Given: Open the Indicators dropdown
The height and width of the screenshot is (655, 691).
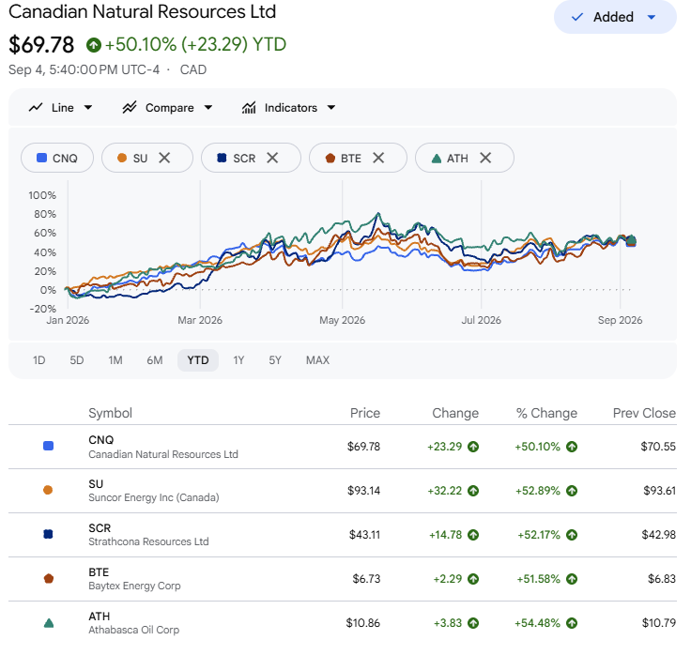Looking at the screenshot, I should (288, 108).
